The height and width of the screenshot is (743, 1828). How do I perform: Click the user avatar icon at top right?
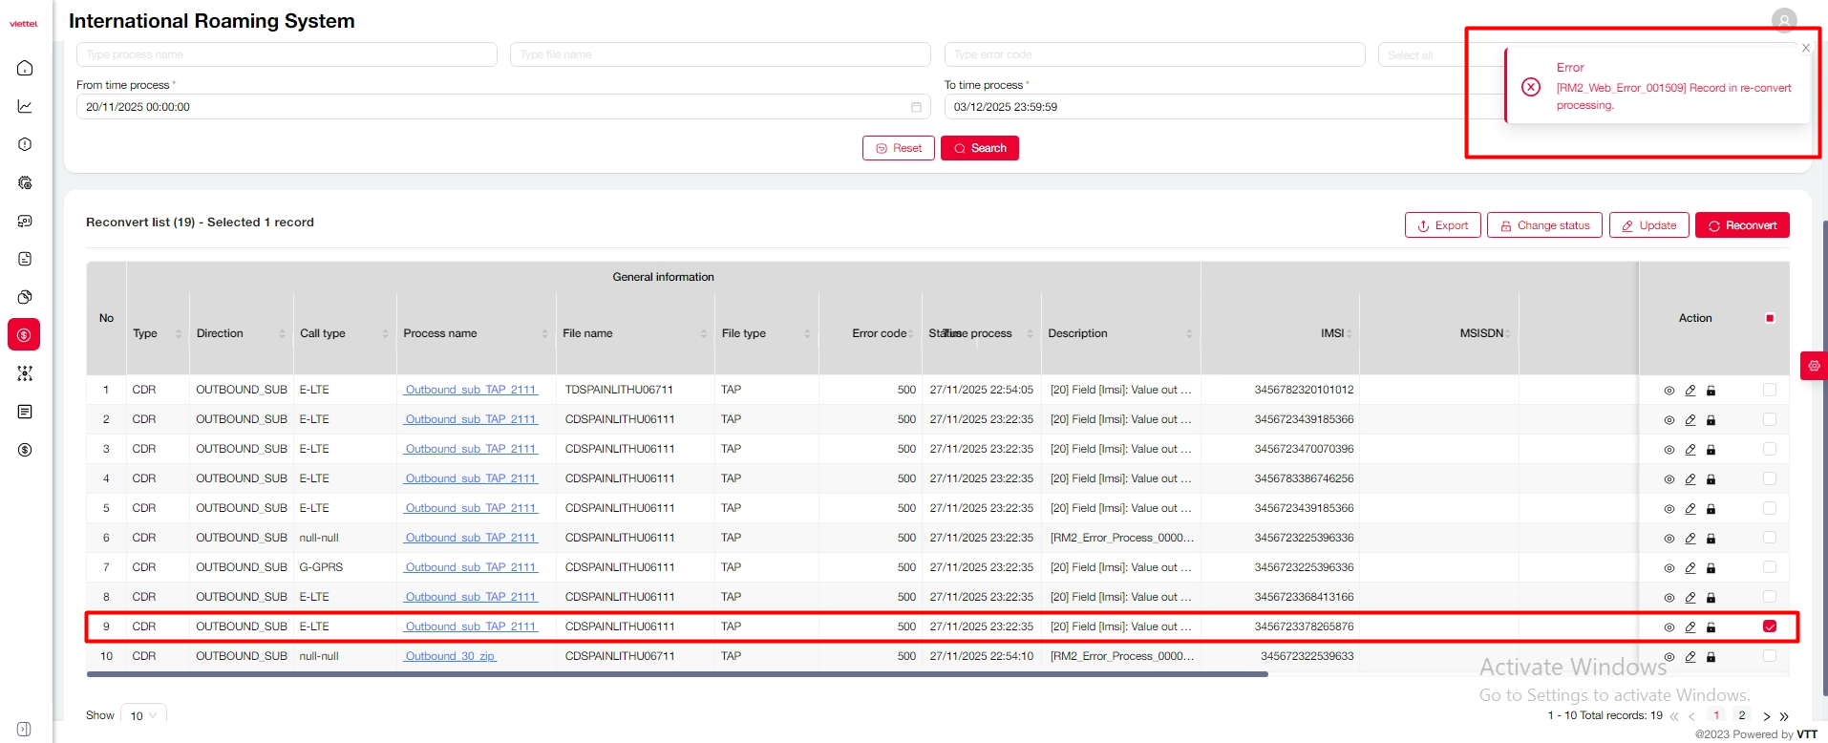tap(1783, 20)
